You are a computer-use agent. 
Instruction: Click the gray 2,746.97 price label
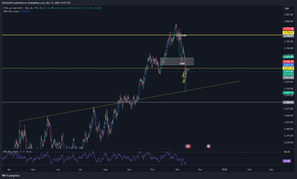tap(288, 36)
